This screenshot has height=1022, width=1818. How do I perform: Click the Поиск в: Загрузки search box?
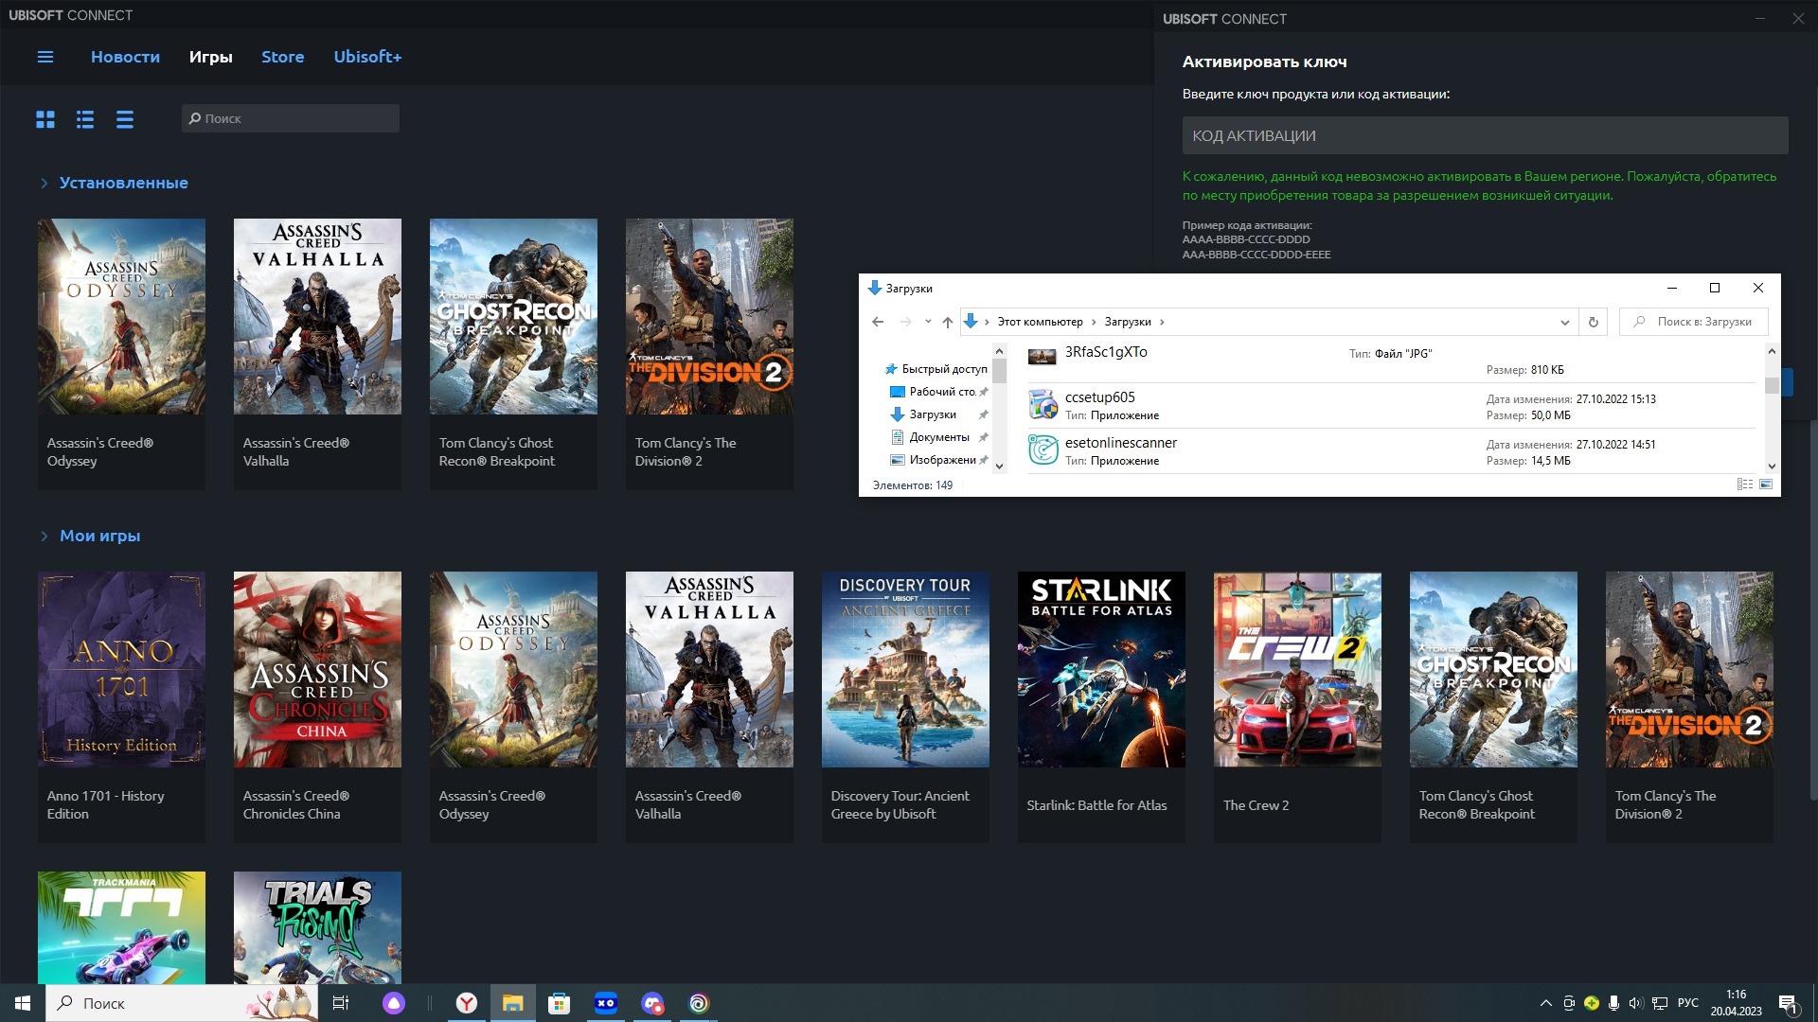click(1693, 322)
